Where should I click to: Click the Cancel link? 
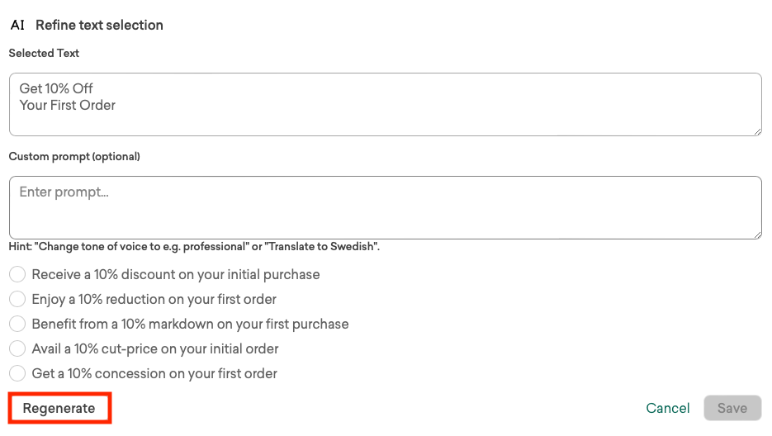668,408
